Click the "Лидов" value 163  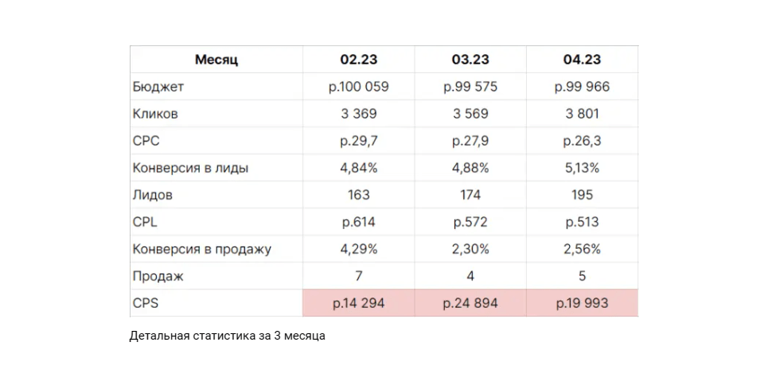click(x=358, y=195)
